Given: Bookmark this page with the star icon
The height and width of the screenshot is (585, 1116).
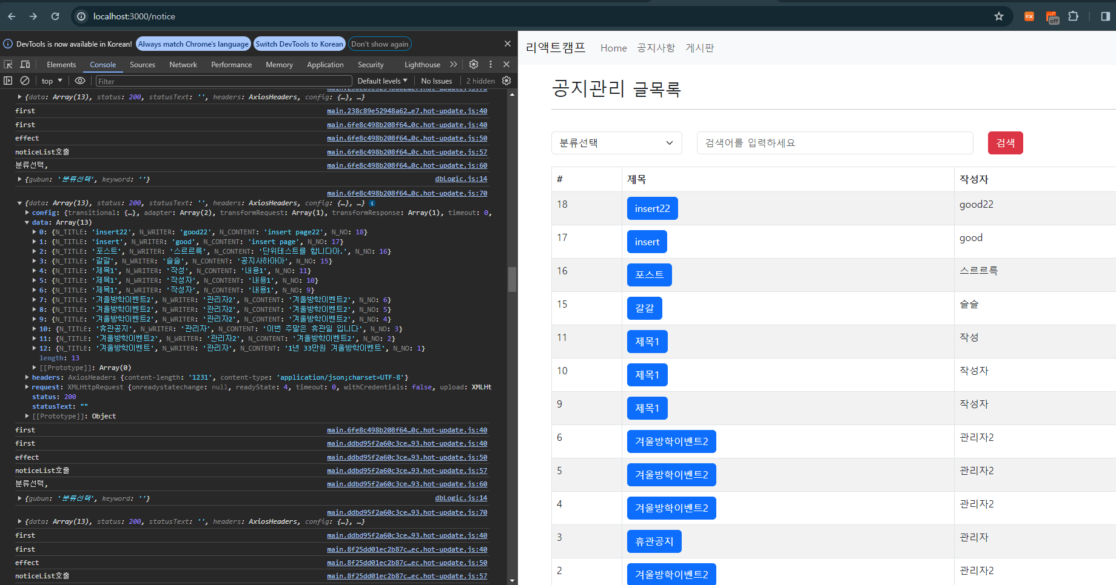Looking at the screenshot, I should [x=999, y=16].
